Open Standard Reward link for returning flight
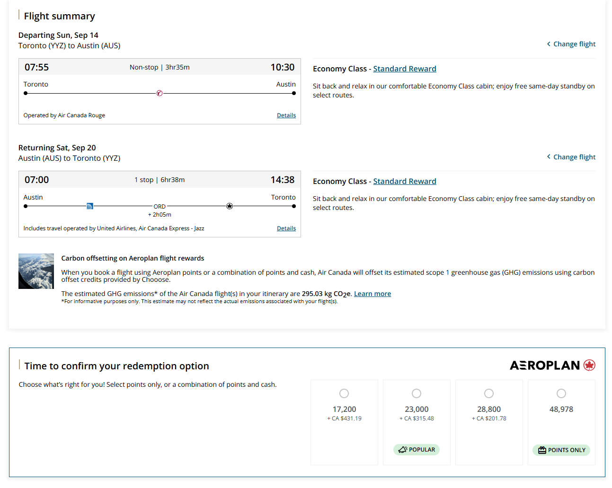The width and height of the screenshot is (612, 488). (405, 181)
